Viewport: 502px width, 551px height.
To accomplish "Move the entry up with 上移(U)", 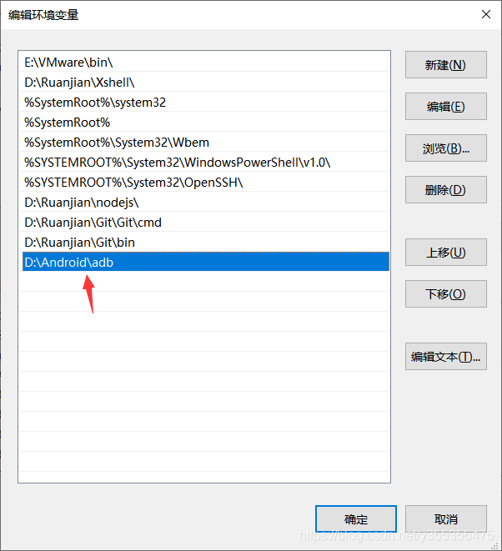I will pyautogui.click(x=446, y=253).
